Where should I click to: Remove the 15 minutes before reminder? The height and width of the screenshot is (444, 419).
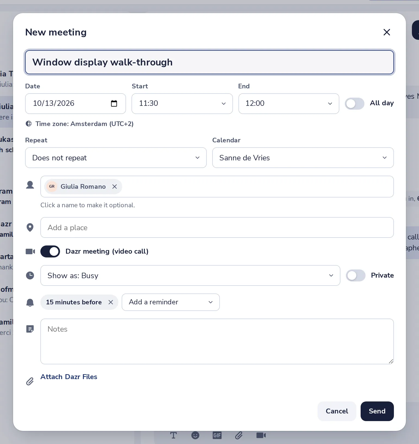111,302
